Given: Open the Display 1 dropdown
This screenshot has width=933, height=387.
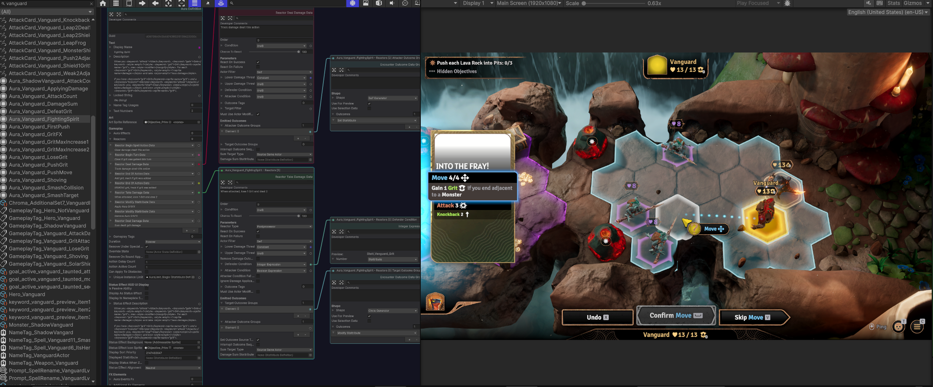Looking at the screenshot, I should tap(477, 3).
